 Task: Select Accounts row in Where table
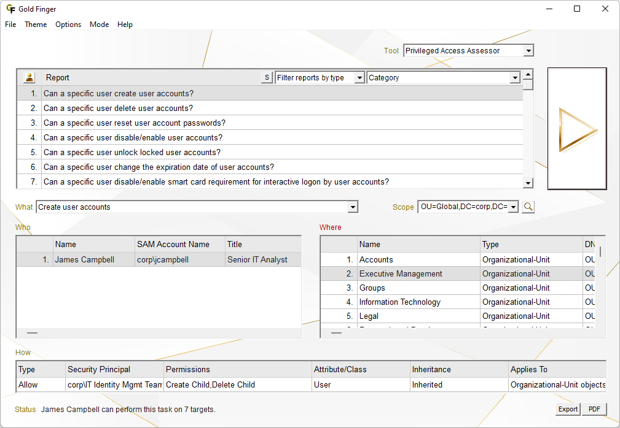point(458,259)
